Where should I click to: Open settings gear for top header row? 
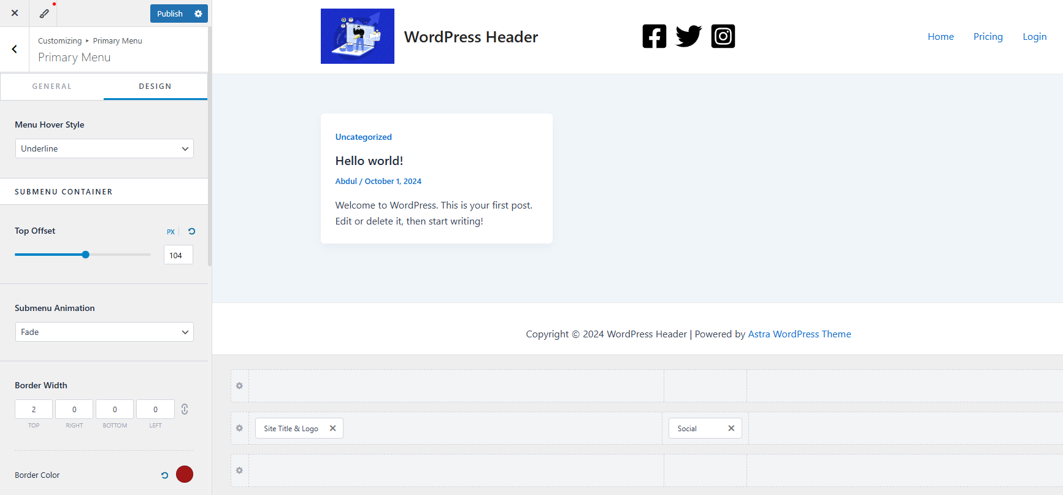pos(240,386)
